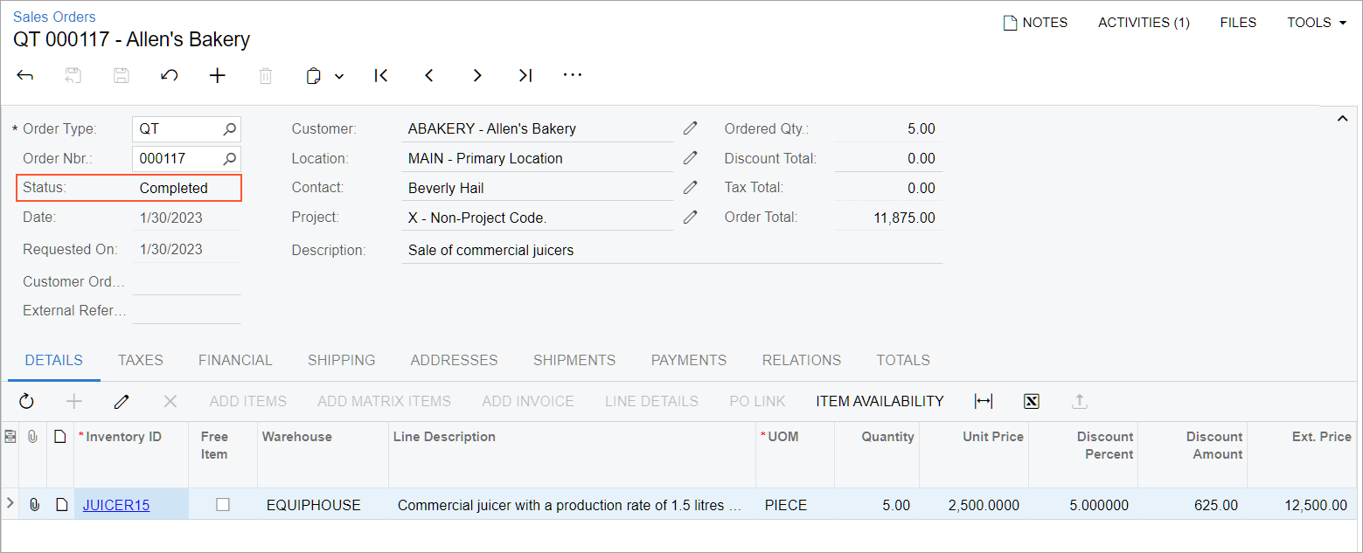
Task: Go to next record arrow
Action: (477, 76)
